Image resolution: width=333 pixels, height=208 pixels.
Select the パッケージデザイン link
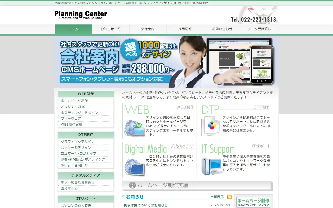tap(86, 148)
